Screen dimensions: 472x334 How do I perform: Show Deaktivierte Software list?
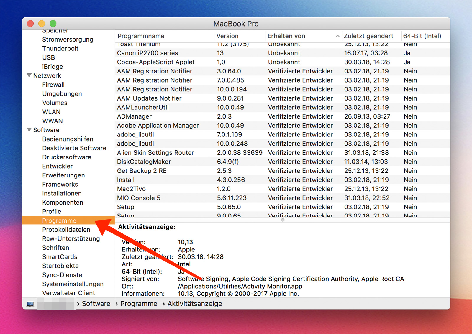point(74,148)
